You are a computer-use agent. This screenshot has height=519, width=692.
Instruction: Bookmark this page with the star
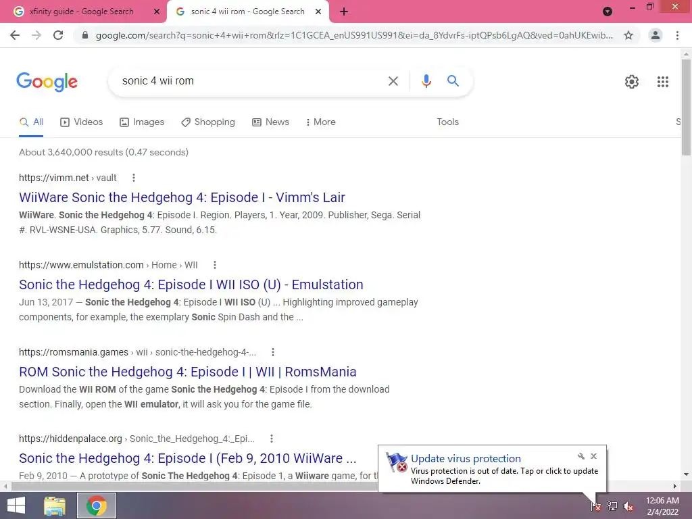coord(628,35)
